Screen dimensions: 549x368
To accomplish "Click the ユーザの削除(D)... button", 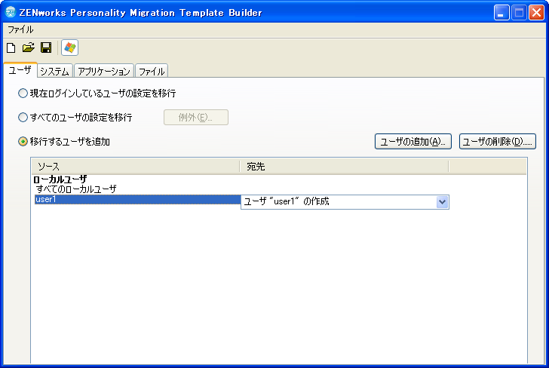I will (x=498, y=142).
